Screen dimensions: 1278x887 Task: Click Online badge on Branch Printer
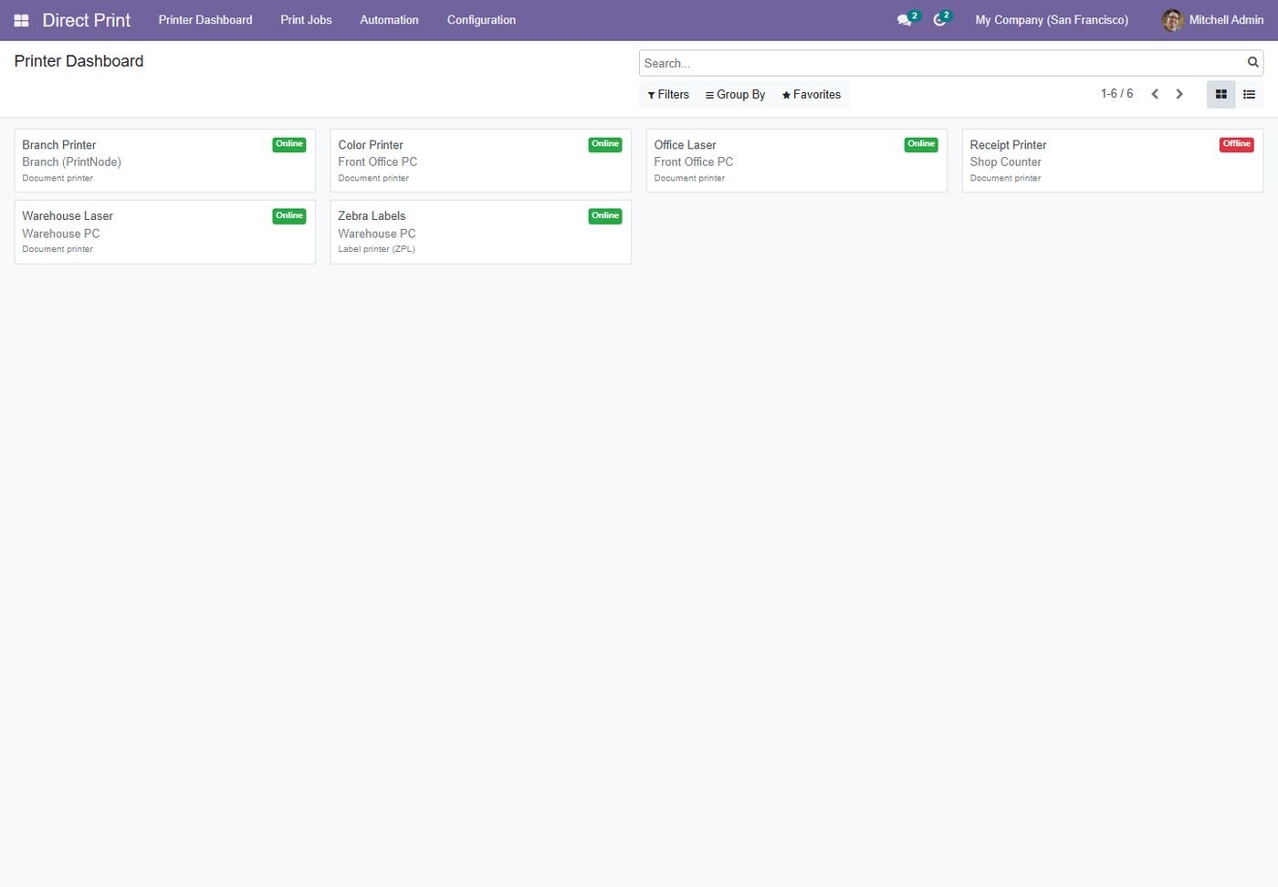289,144
